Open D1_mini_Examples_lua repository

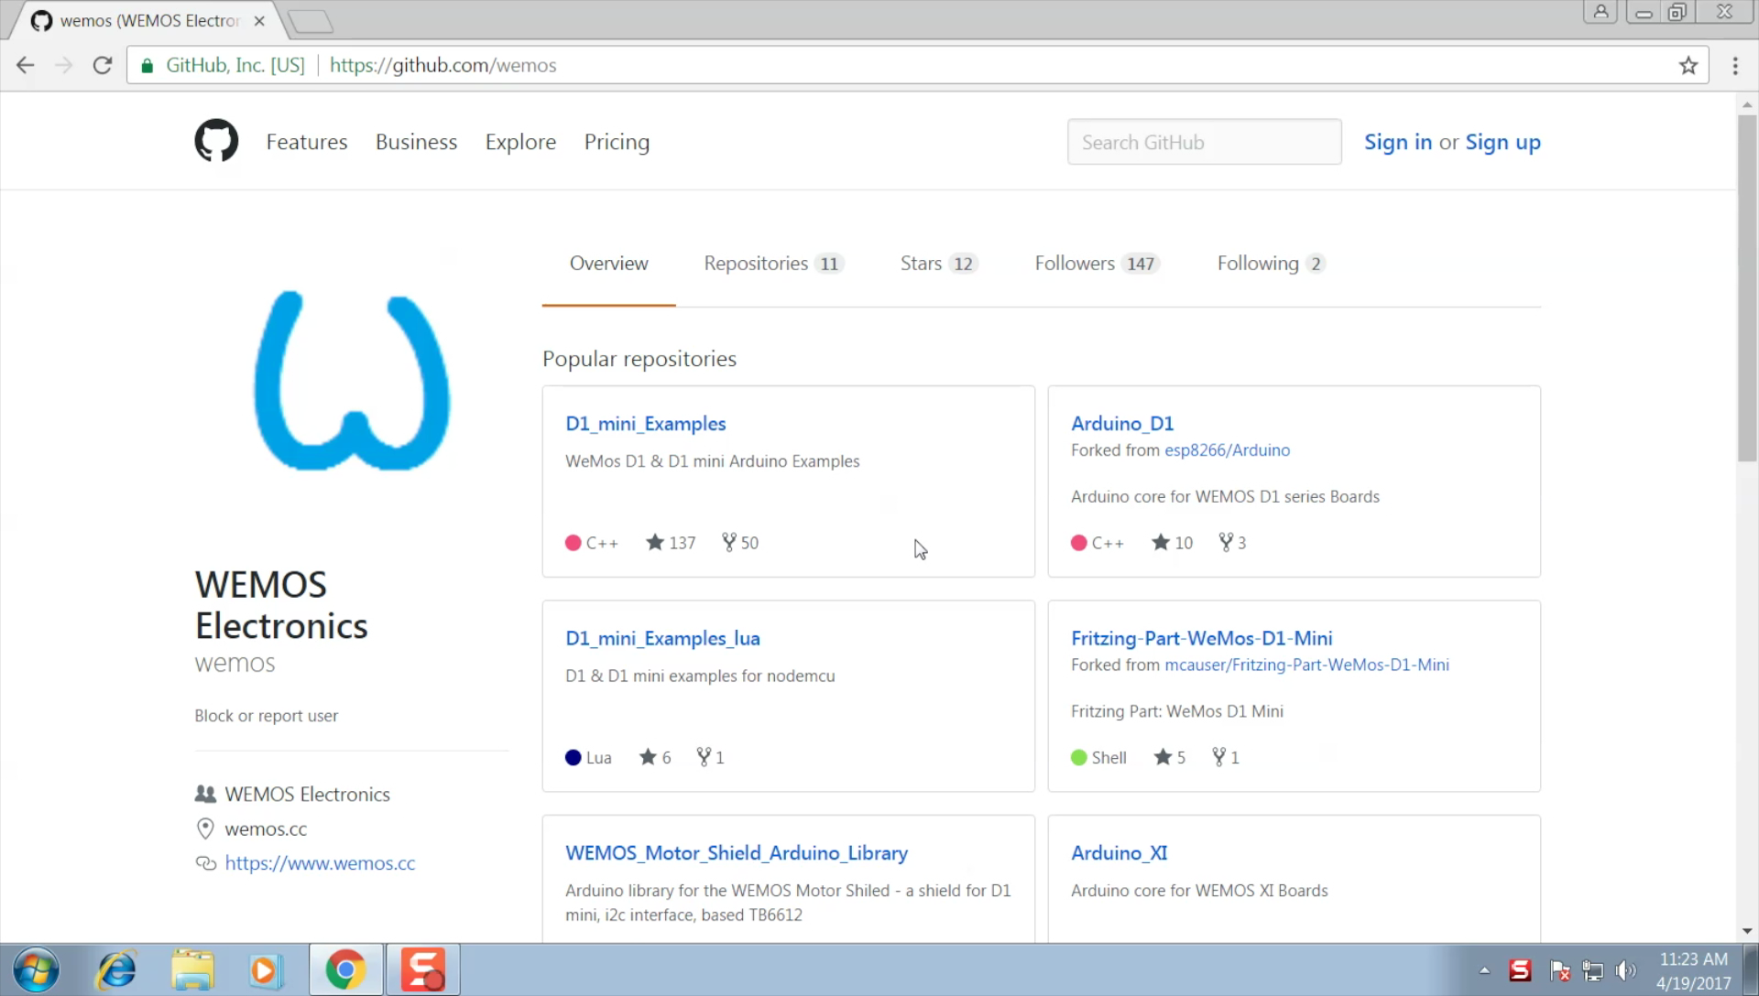[662, 638]
